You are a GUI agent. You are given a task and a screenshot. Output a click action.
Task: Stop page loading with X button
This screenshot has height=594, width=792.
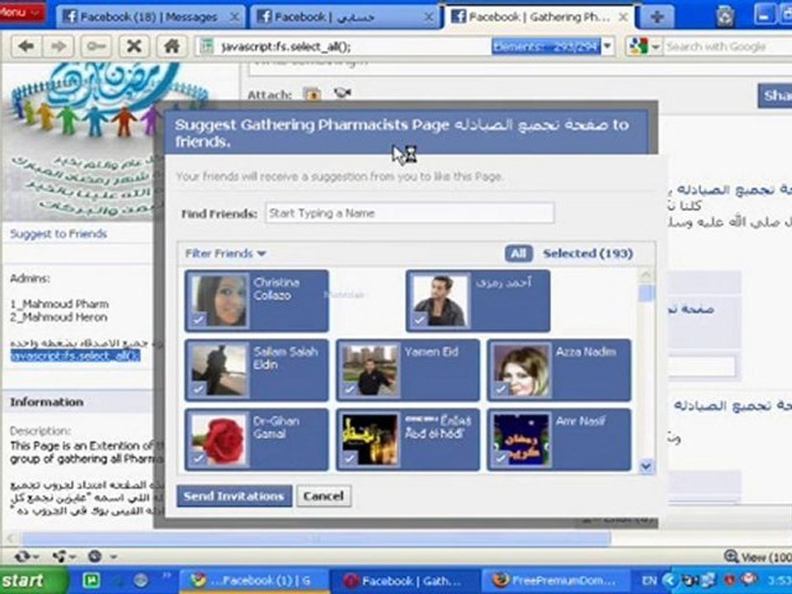134,46
